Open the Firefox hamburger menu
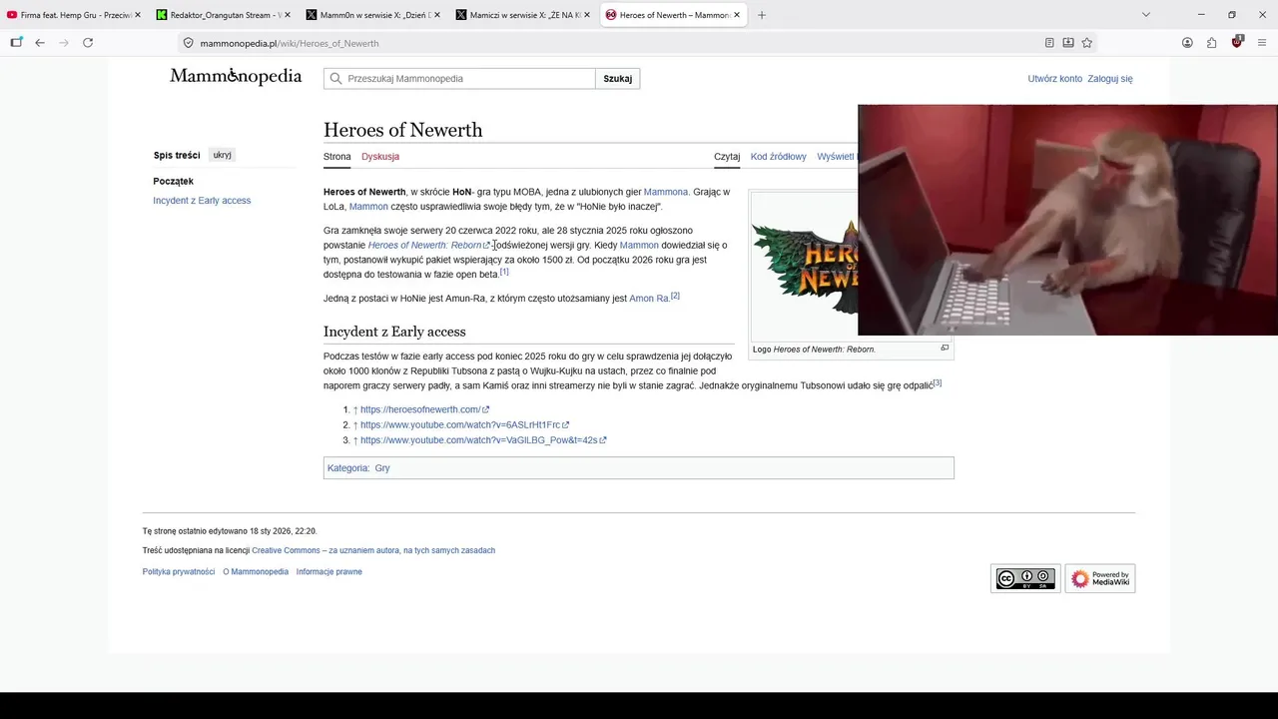Viewport: 1278px width, 719px height. pyautogui.click(x=1262, y=43)
